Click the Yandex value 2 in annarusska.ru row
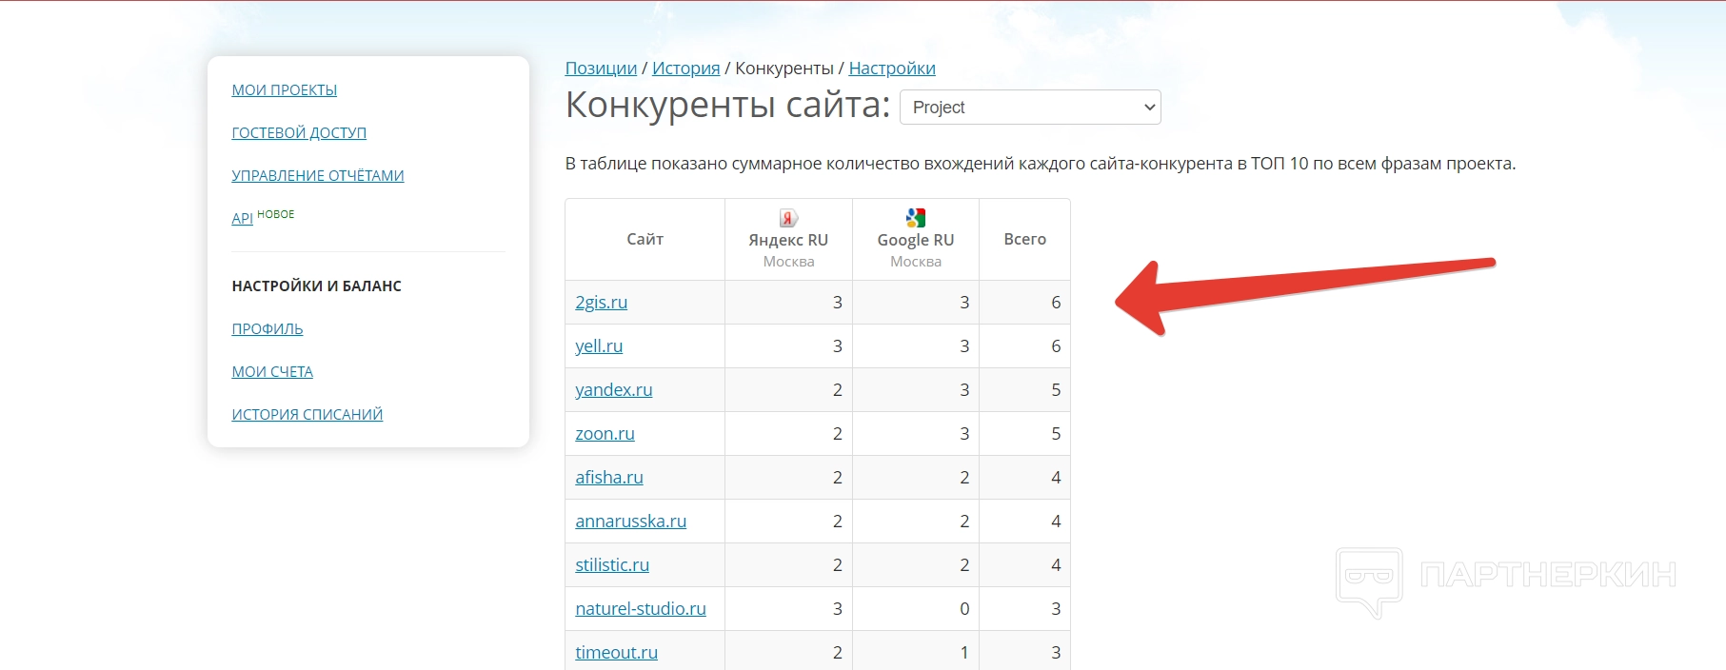Image resolution: width=1726 pixels, height=670 pixels. [x=838, y=522]
